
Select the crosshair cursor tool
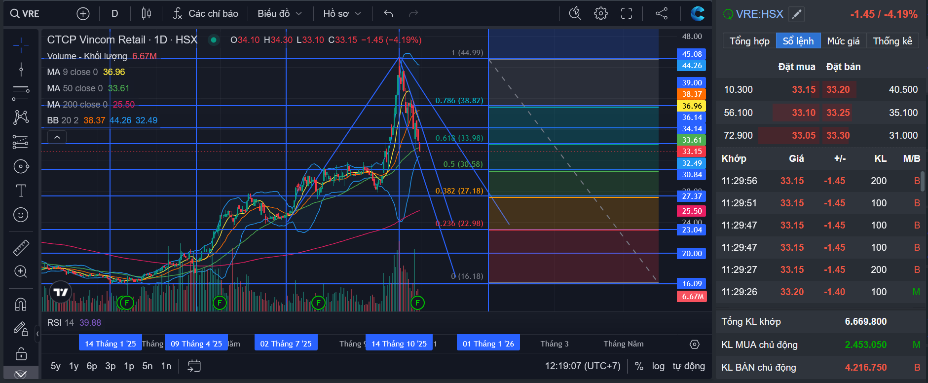21,45
